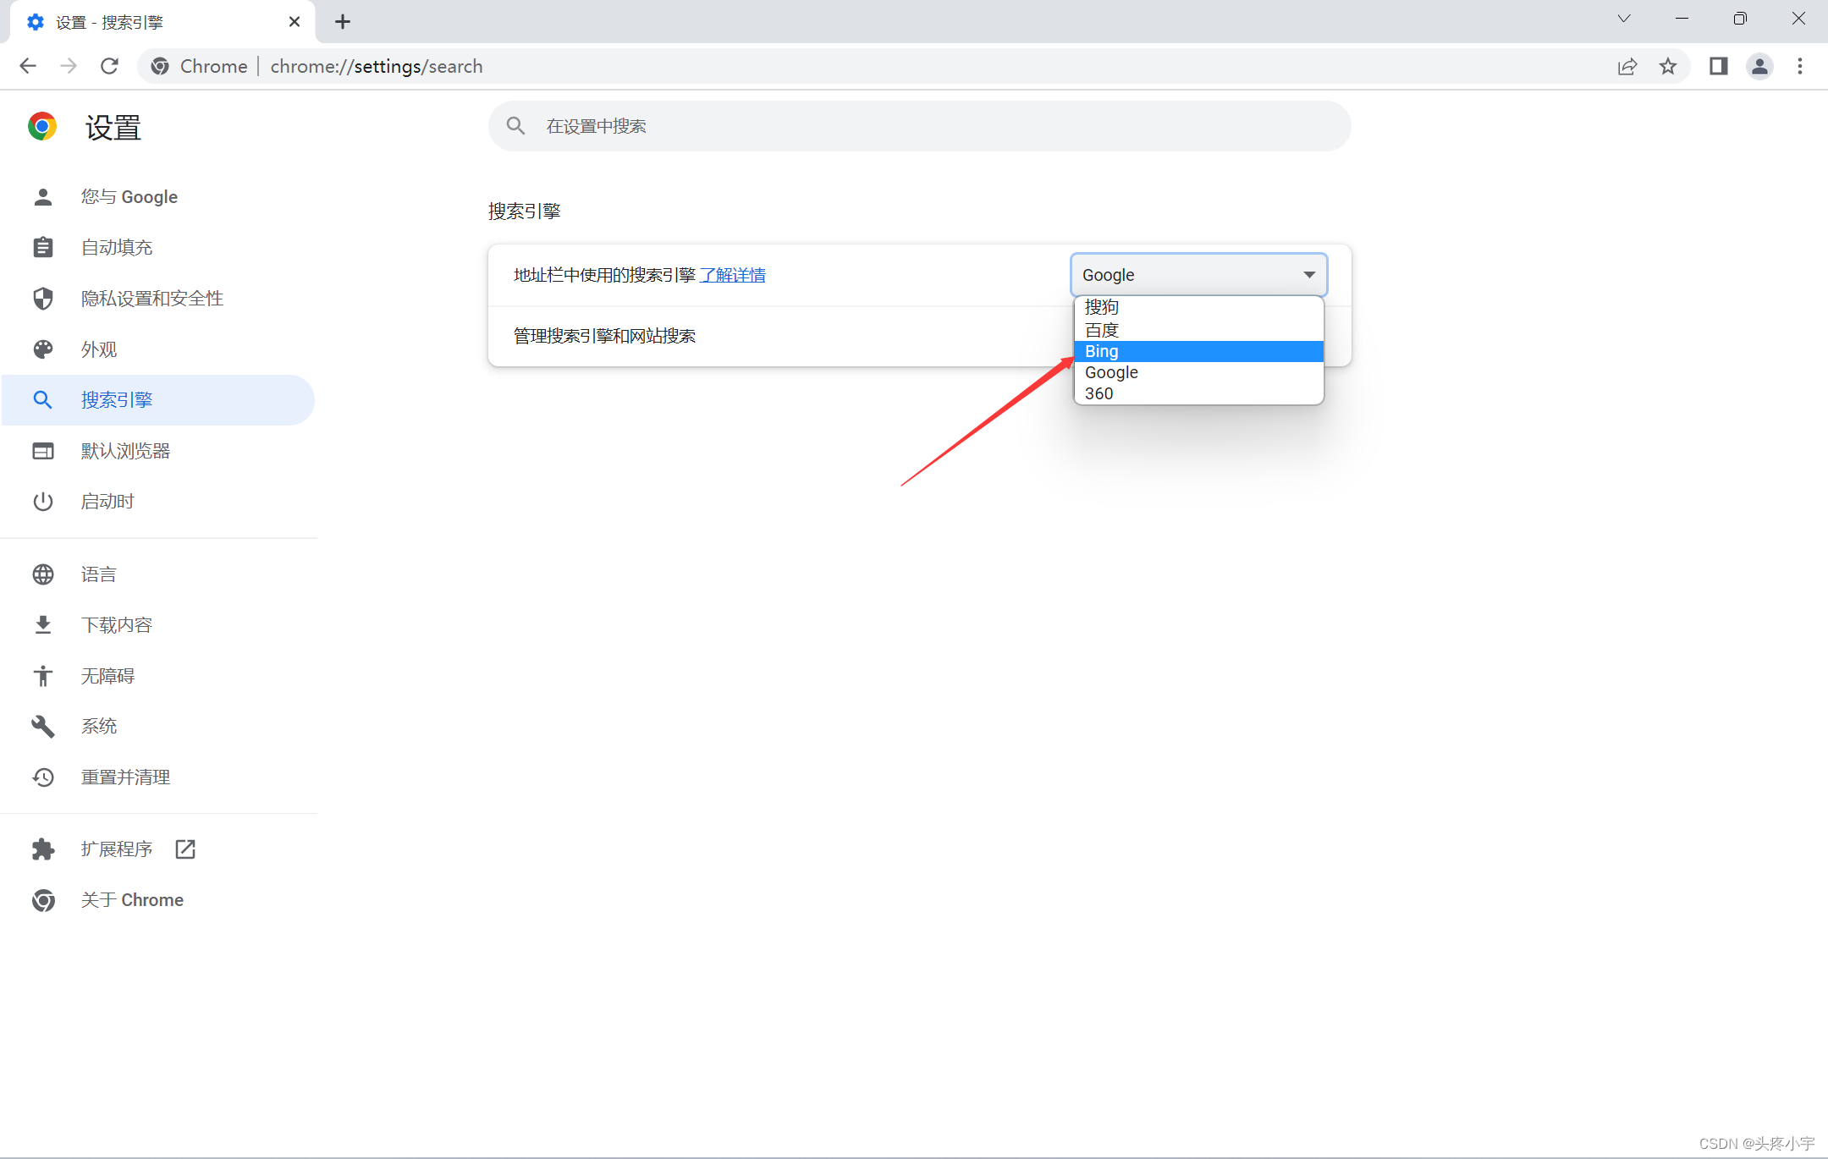Viewport: 1828px width, 1159px height.
Task: Click the accessibility icon beside 无障碍
Action: coord(43,676)
